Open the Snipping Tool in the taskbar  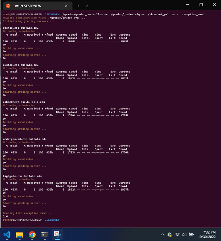pyautogui.click(x=57, y=234)
